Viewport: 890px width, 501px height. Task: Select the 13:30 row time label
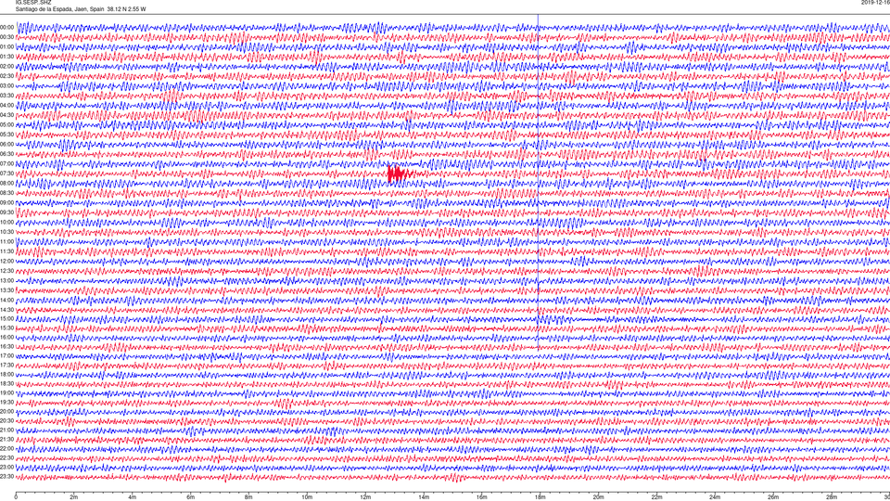click(x=6, y=290)
